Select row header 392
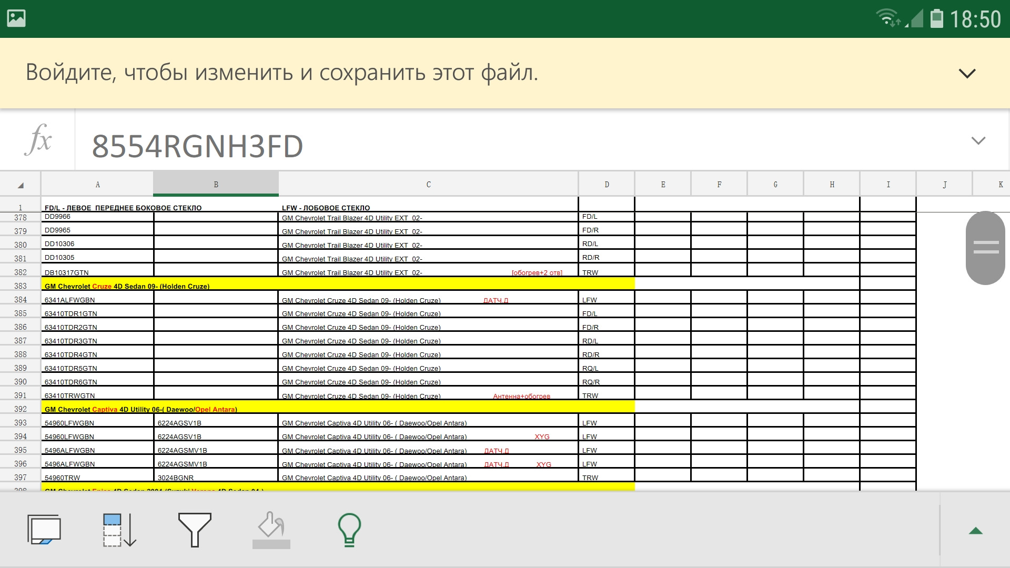Screen dimensions: 1010x568 pyautogui.click(x=21, y=409)
